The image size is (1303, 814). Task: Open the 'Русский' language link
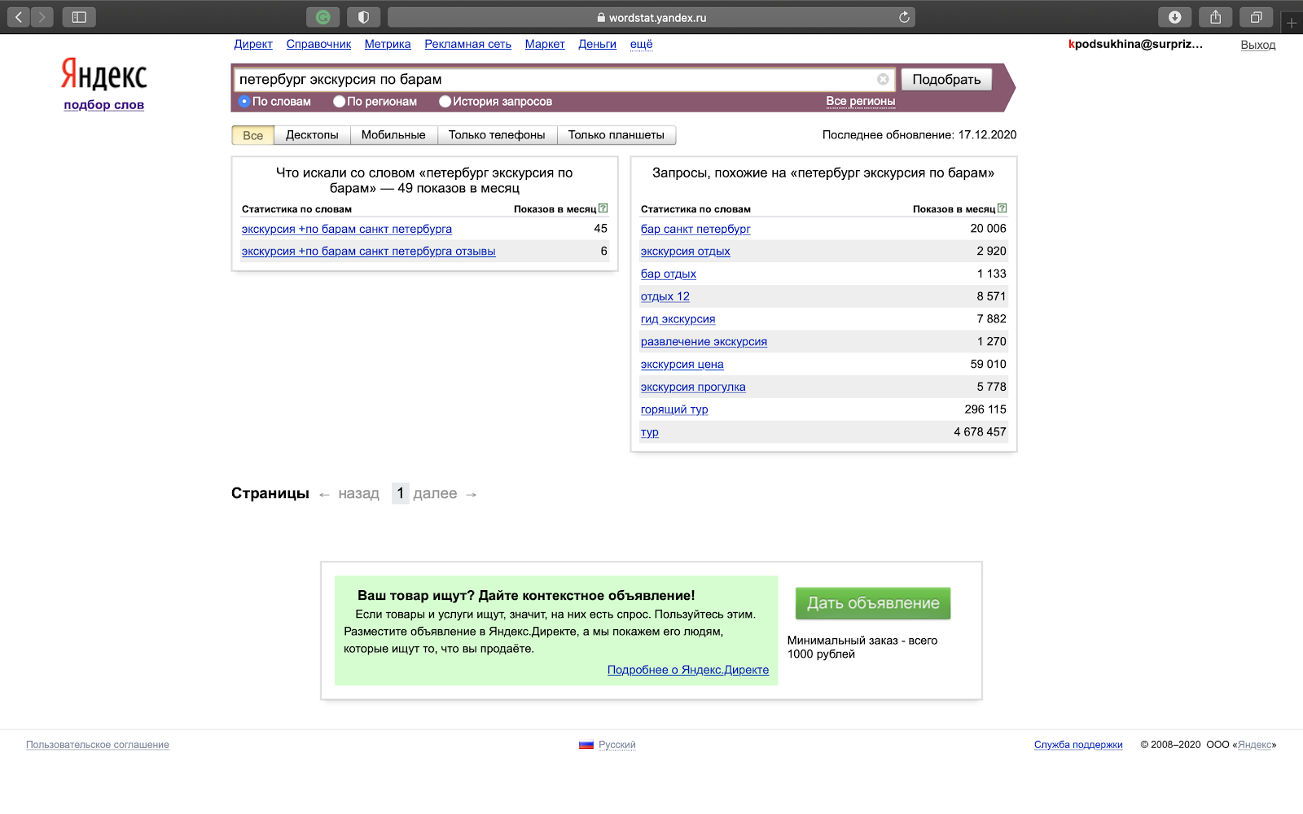pos(617,745)
